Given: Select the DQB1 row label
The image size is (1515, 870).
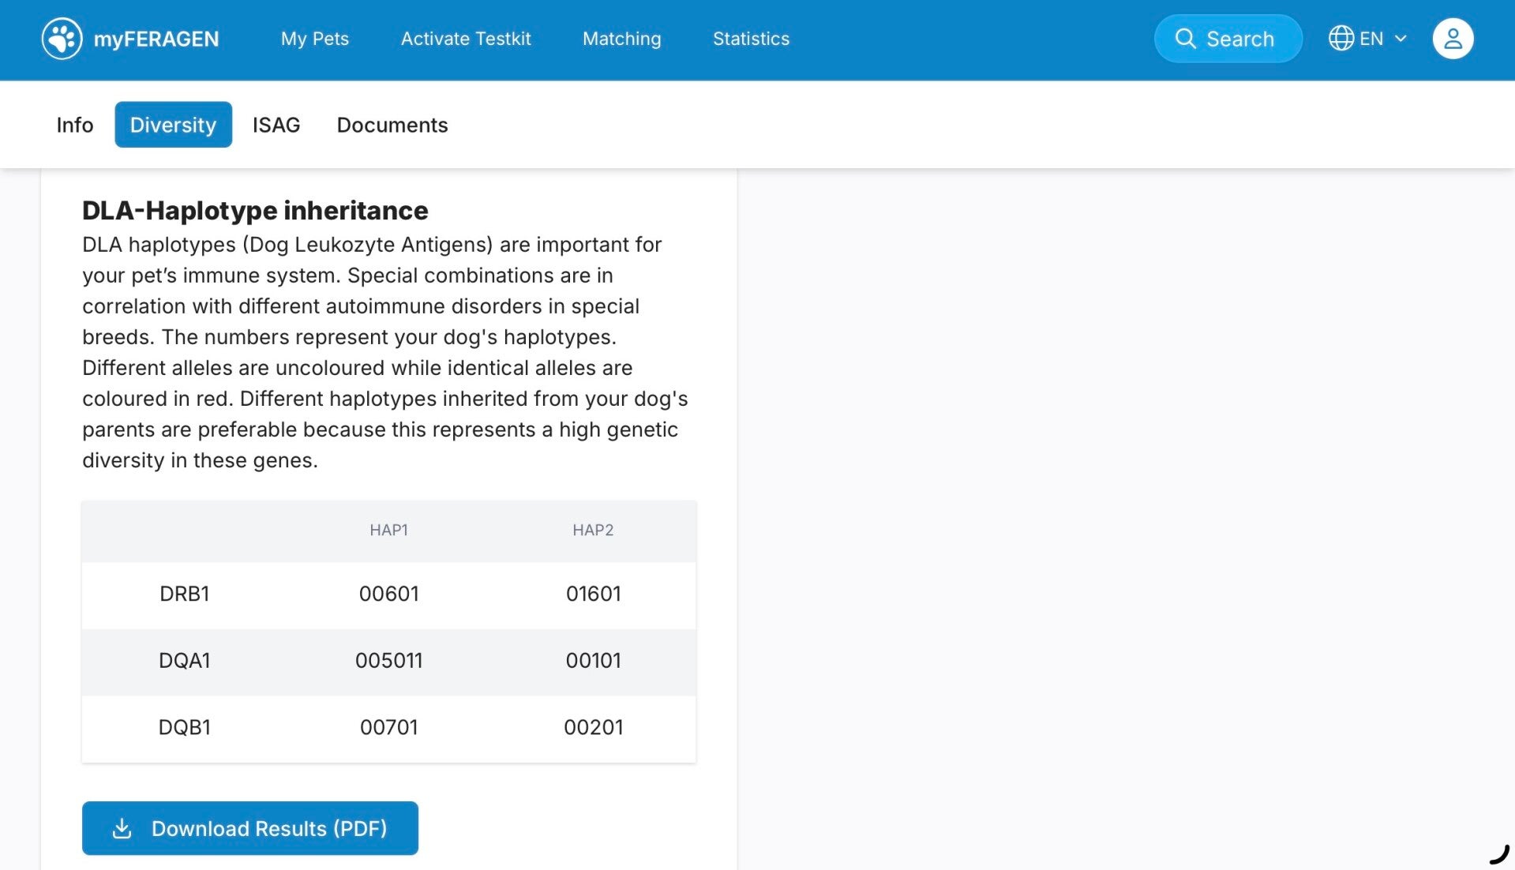Looking at the screenshot, I should coord(184,727).
